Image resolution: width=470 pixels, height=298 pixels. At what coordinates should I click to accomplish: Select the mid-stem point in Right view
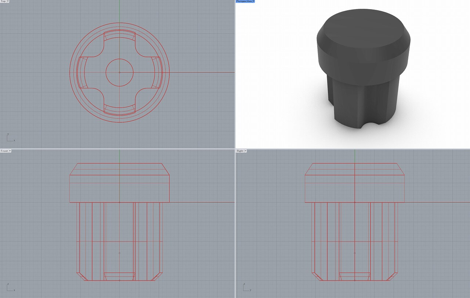[355, 253]
